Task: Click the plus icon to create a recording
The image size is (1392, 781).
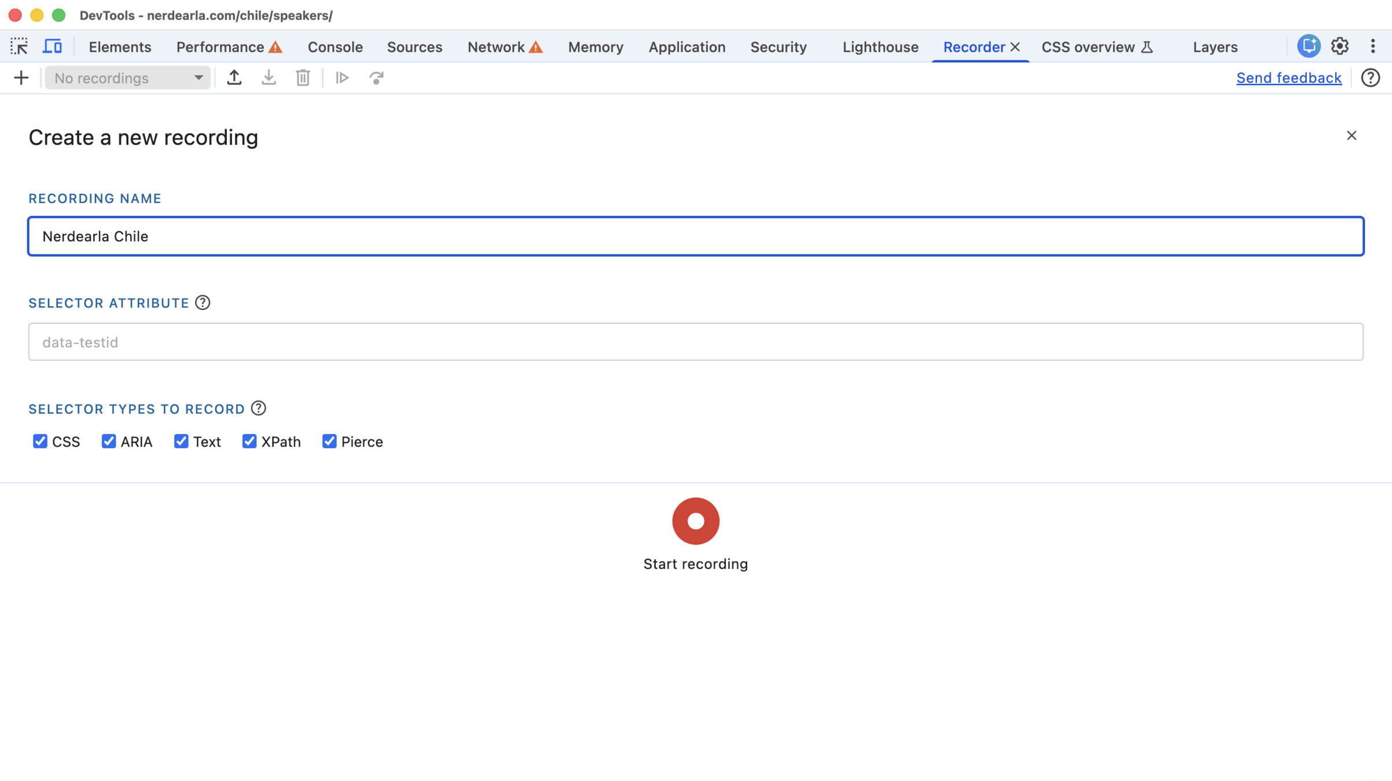Action: coord(21,78)
